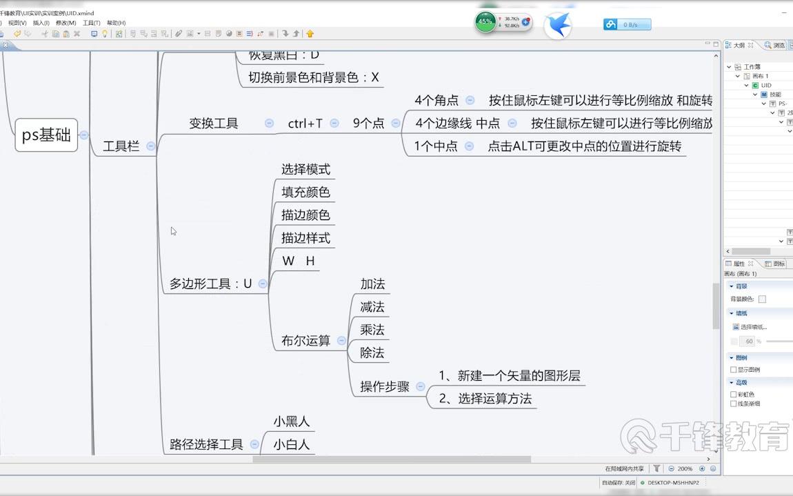Image resolution: width=793 pixels, height=496 pixels.
Task: Enable the 显示图例 checkbox in Properties panel
Action: pos(733,369)
